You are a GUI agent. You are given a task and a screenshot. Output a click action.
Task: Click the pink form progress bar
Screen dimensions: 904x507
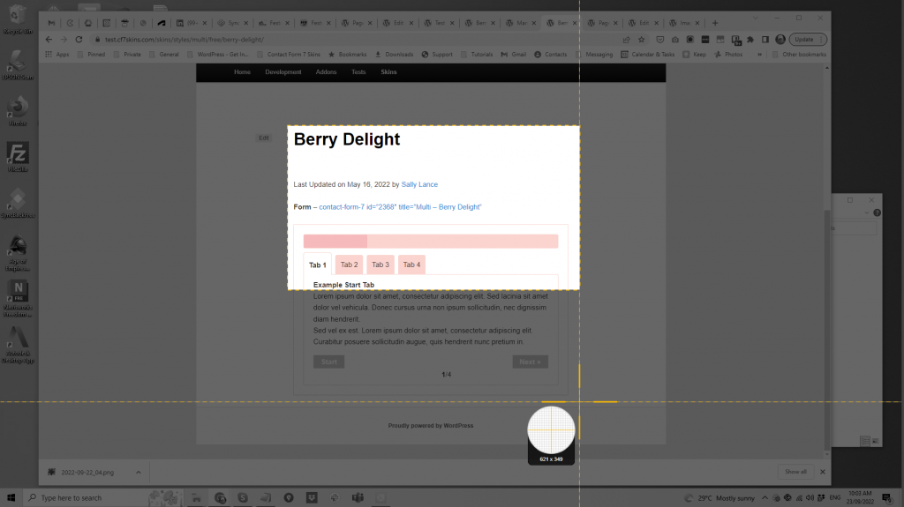pyautogui.click(x=430, y=242)
